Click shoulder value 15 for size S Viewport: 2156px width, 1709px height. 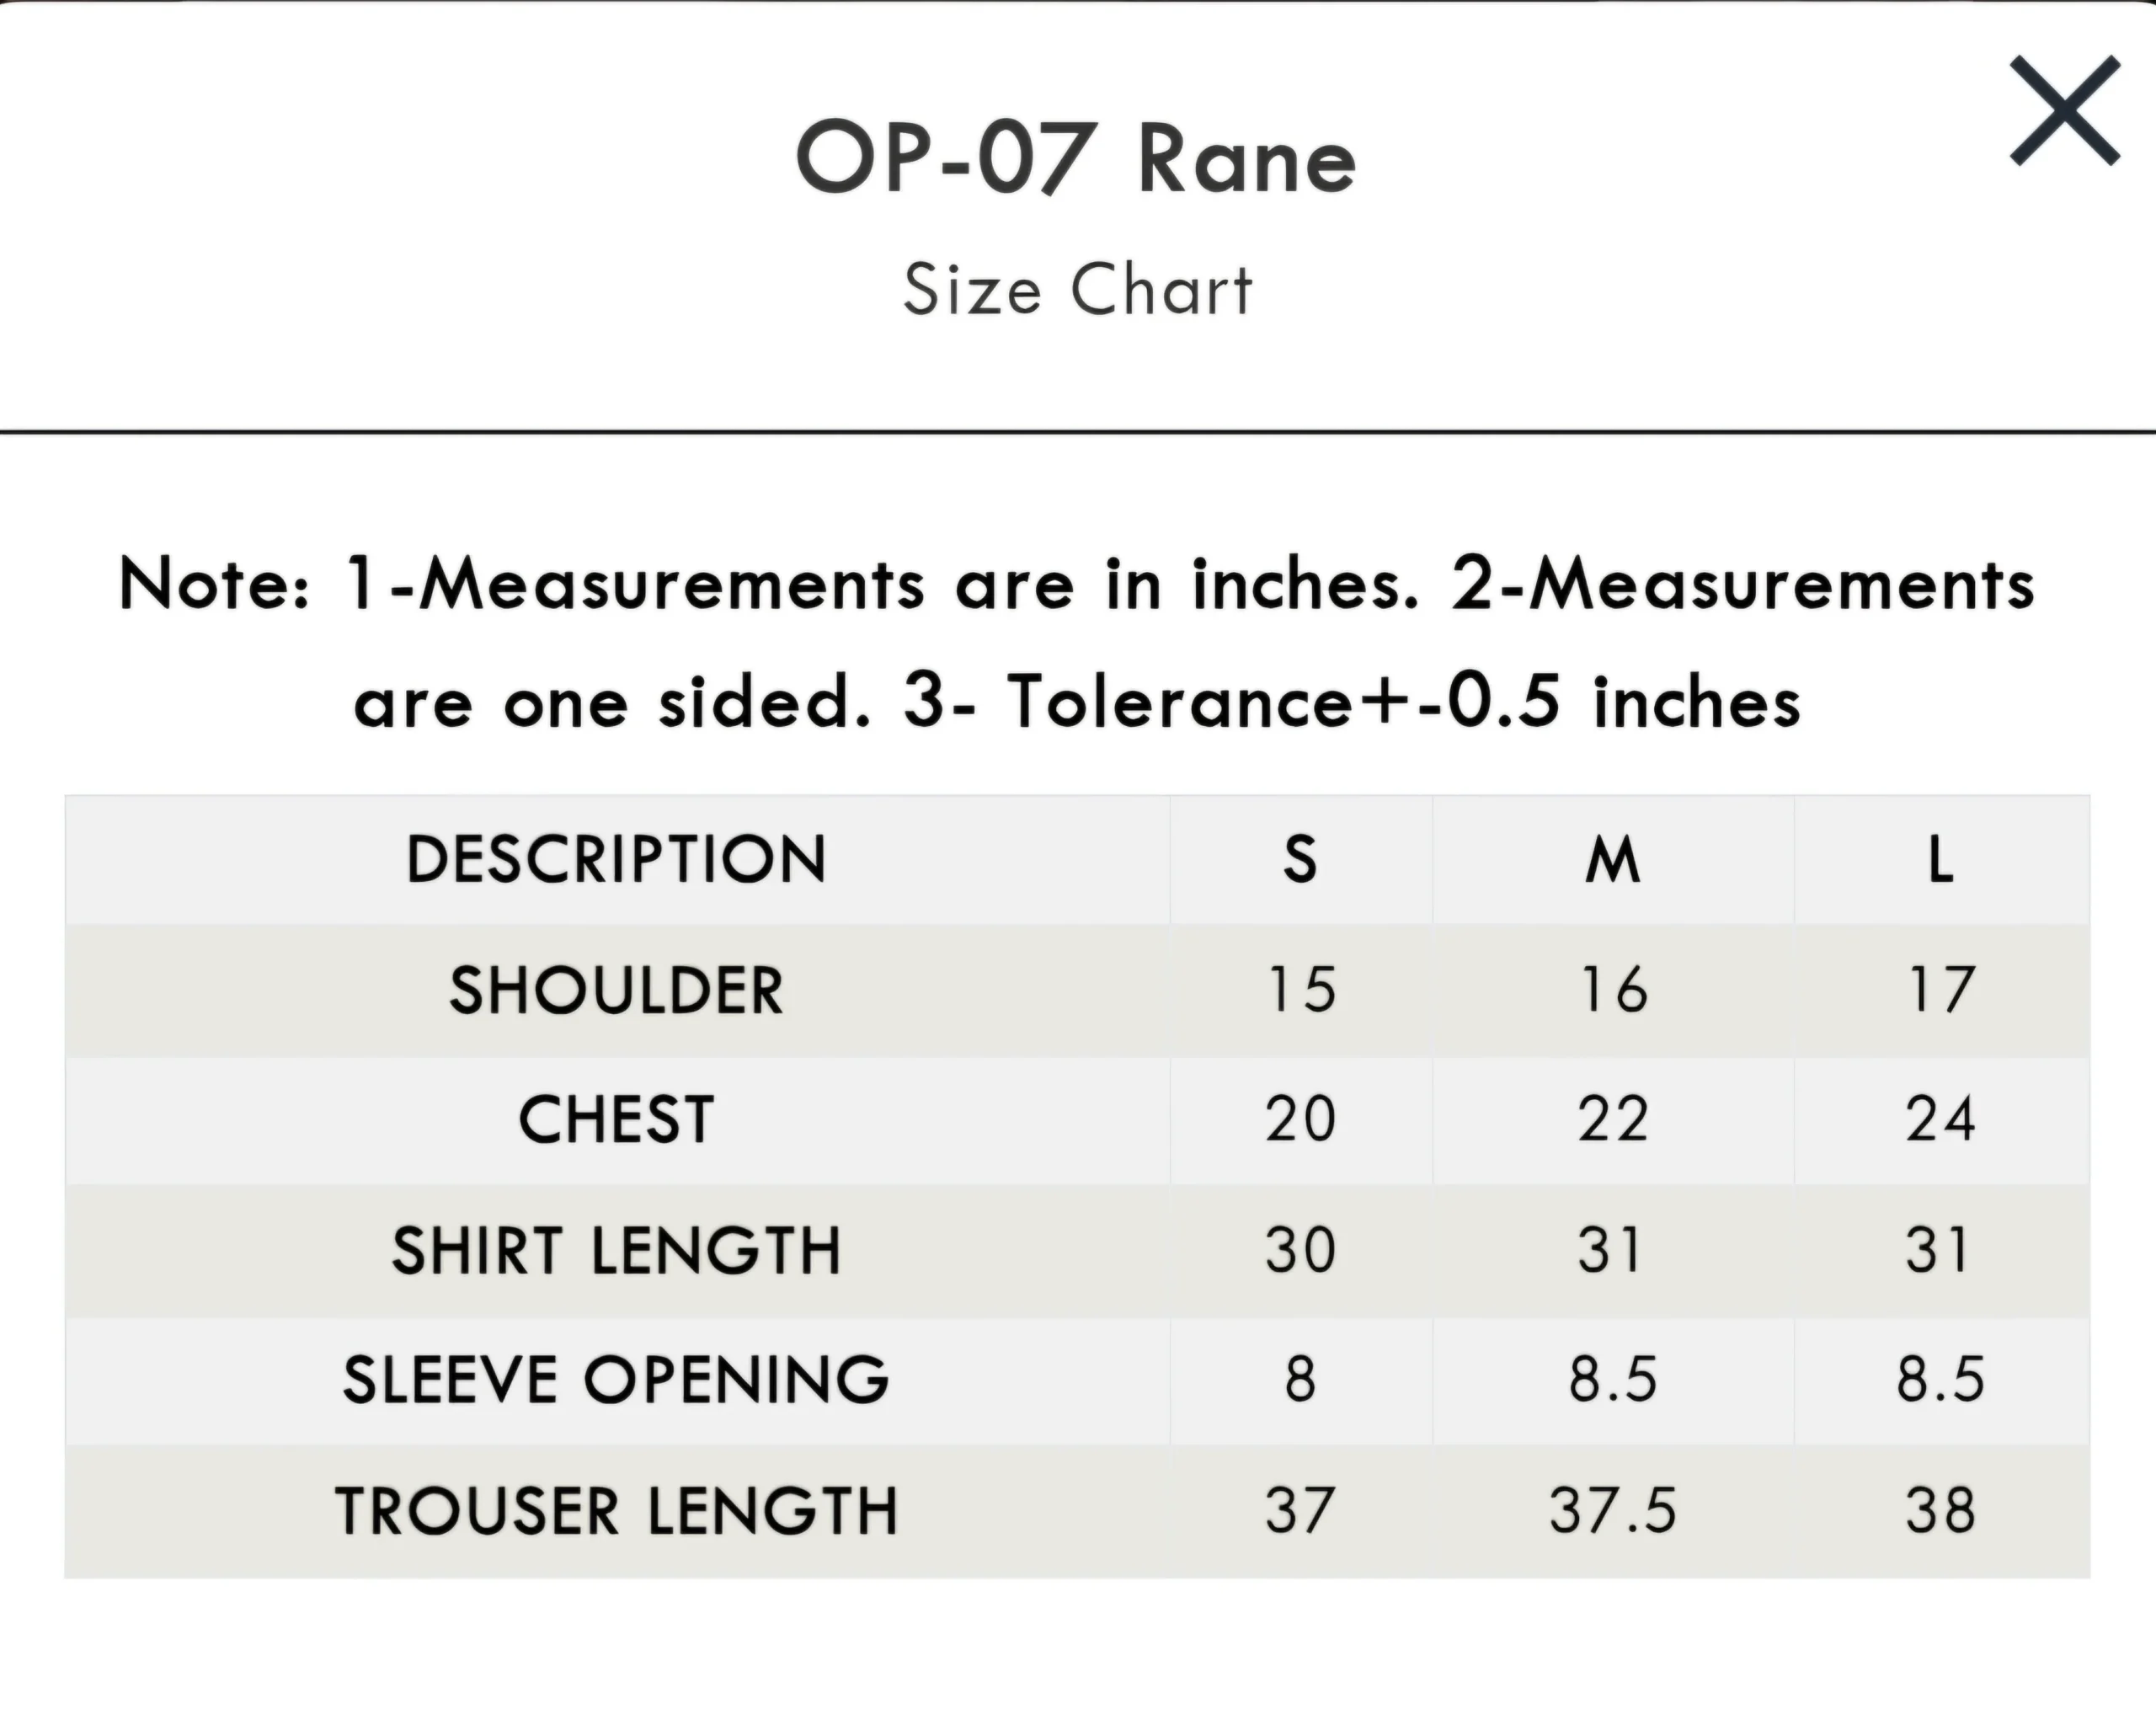click(x=1300, y=990)
